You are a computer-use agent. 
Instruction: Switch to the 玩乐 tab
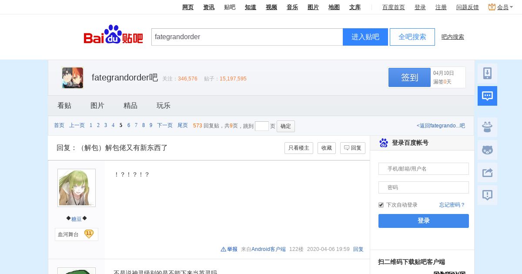164,106
